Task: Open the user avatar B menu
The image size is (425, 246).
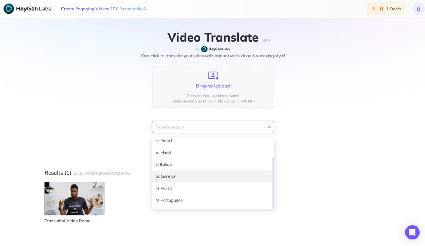Action: tap(418, 9)
